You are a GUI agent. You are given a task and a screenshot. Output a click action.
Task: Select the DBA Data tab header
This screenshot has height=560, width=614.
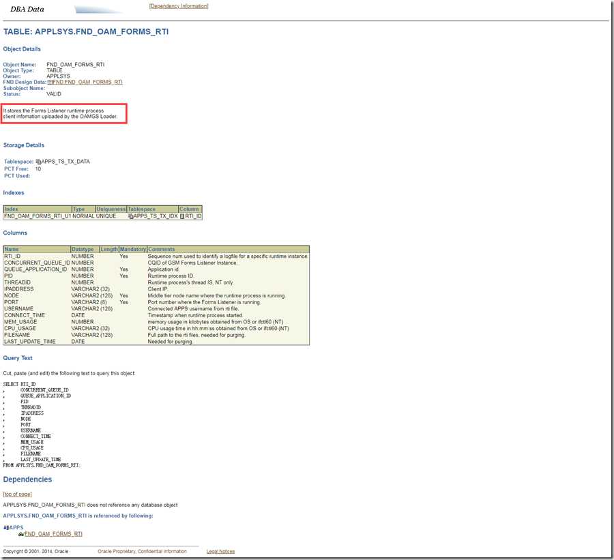coord(27,9)
